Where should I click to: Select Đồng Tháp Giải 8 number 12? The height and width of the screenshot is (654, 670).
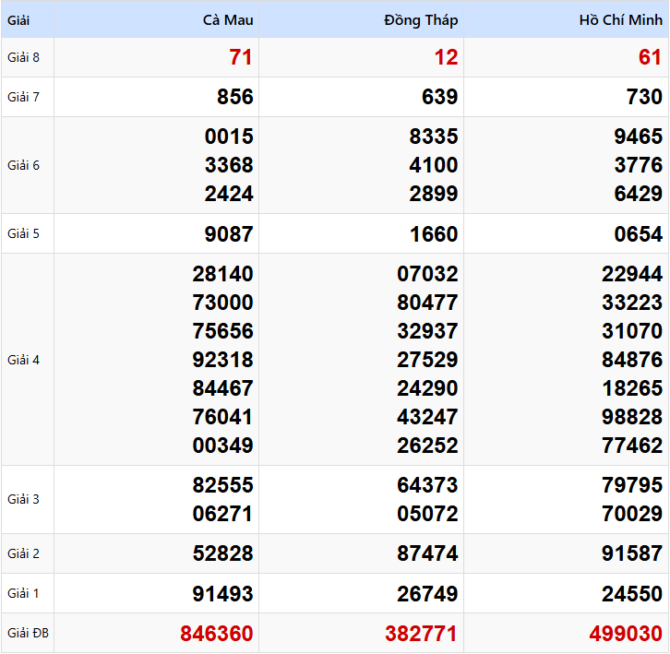tap(446, 57)
